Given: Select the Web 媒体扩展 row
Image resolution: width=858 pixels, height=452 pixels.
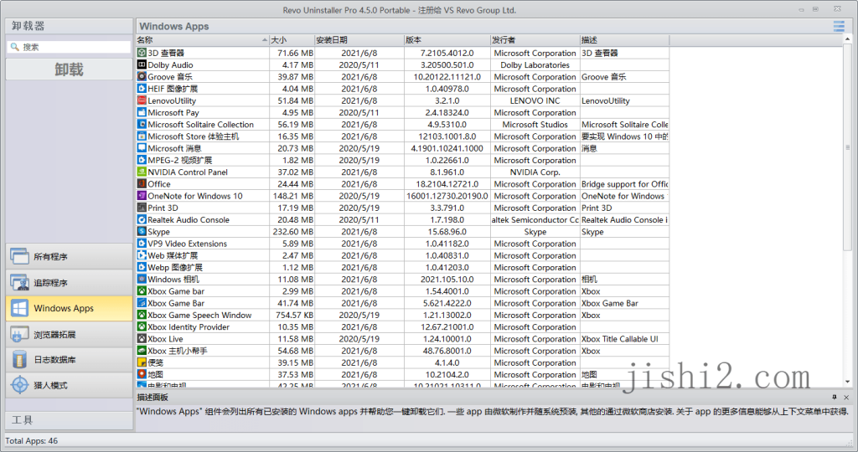Looking at the screenshot, I should [x=402, y=255].
